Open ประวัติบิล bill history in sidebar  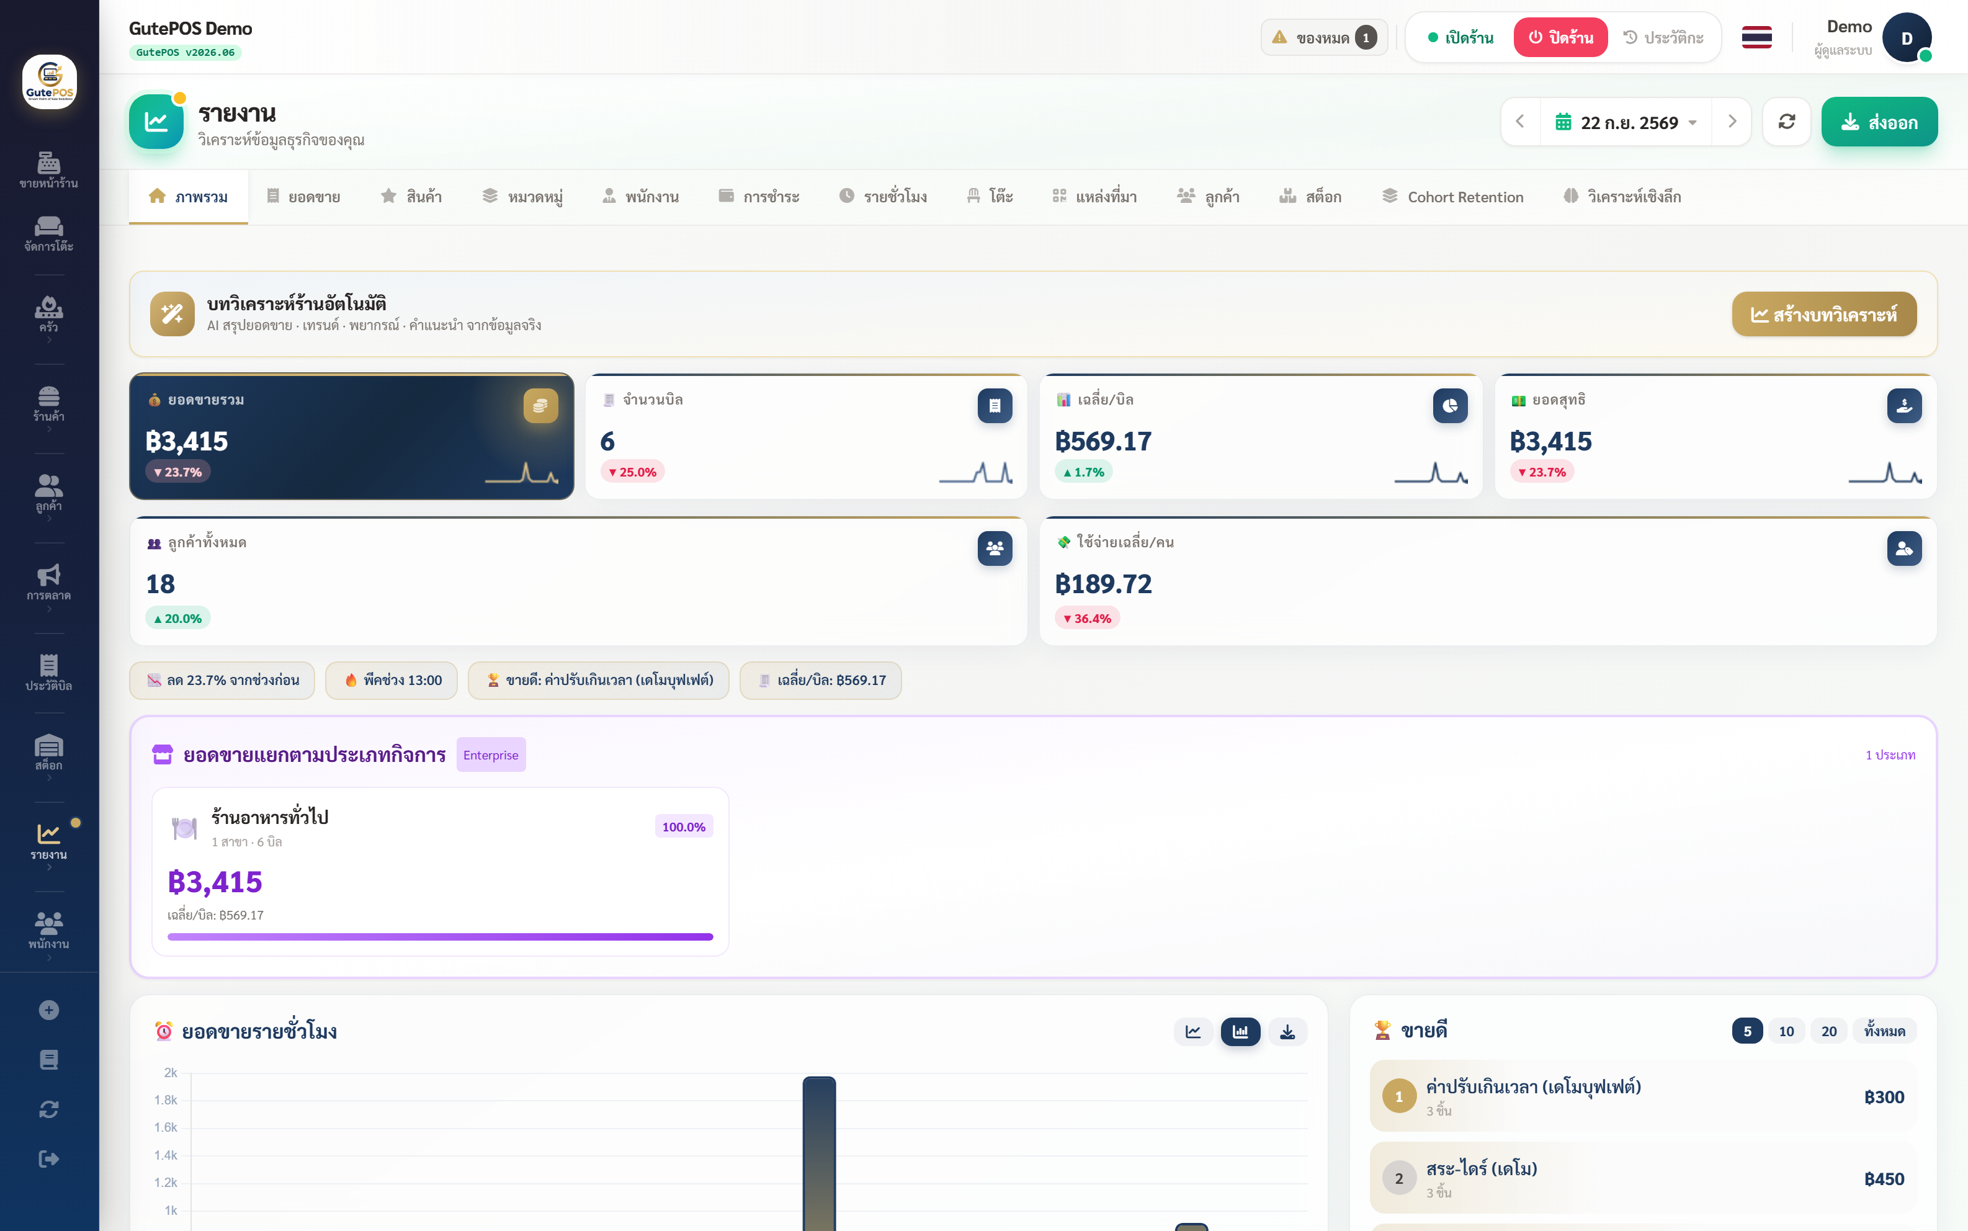tap(49, 673)
